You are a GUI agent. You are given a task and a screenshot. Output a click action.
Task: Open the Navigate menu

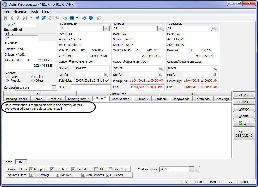coord(20,11)
